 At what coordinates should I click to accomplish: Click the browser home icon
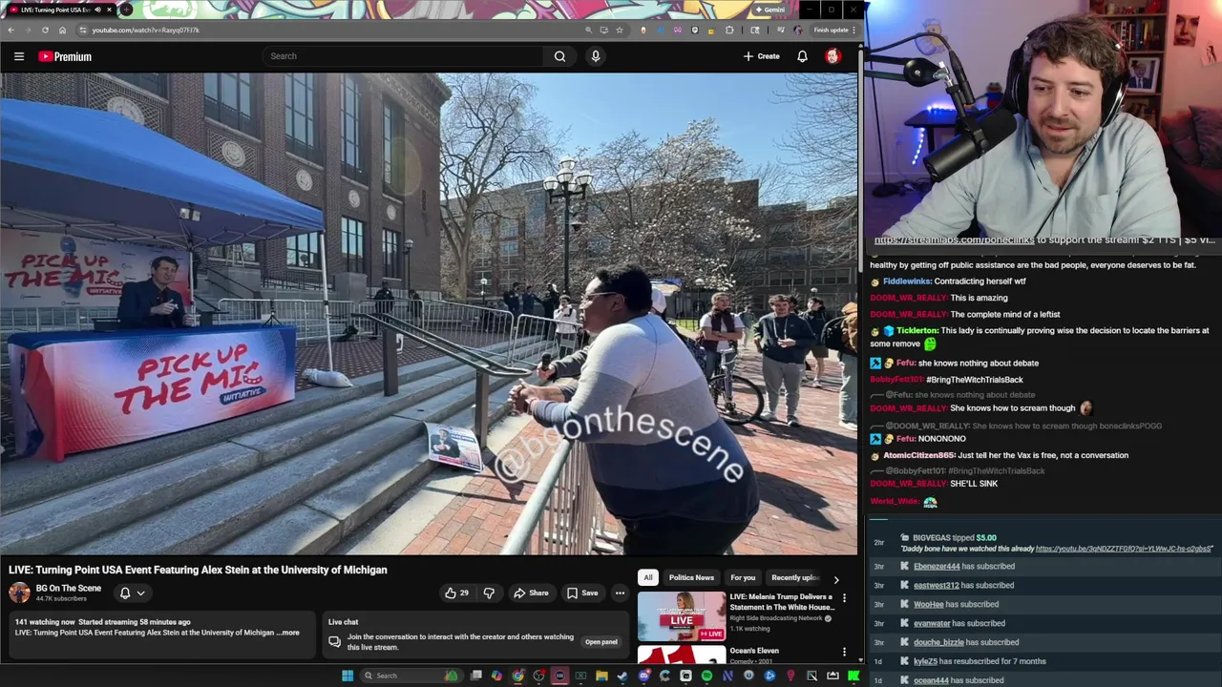[62, 30]
